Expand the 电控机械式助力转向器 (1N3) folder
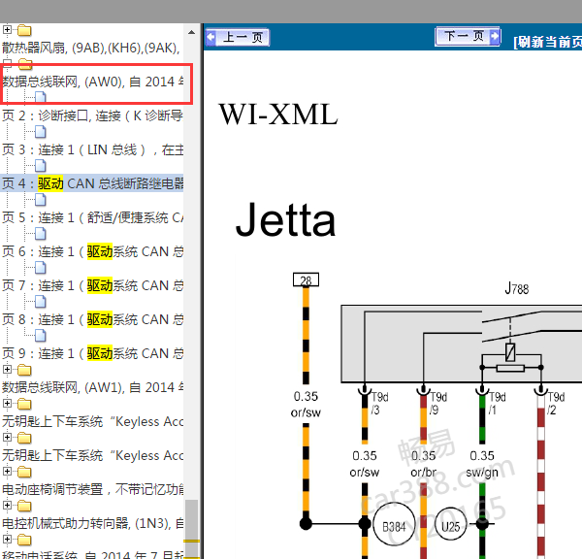Viewport: 582px width, 559px height. 7,506
